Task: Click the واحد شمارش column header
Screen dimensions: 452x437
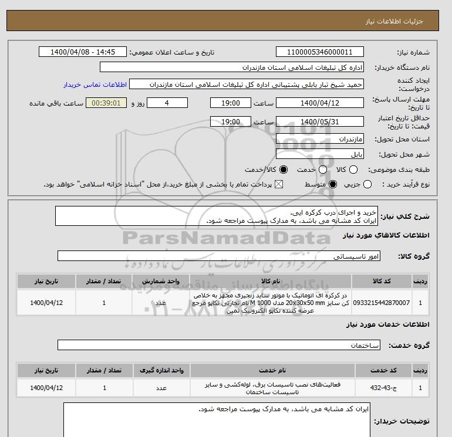Action: pos(161,281)
